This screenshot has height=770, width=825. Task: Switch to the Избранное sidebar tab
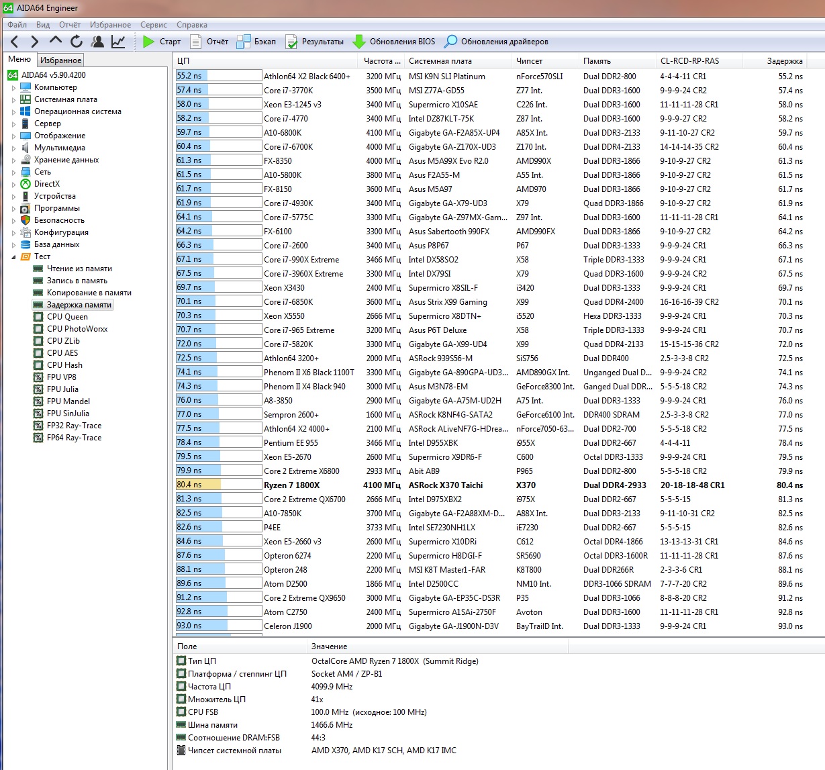click(60, 60)
